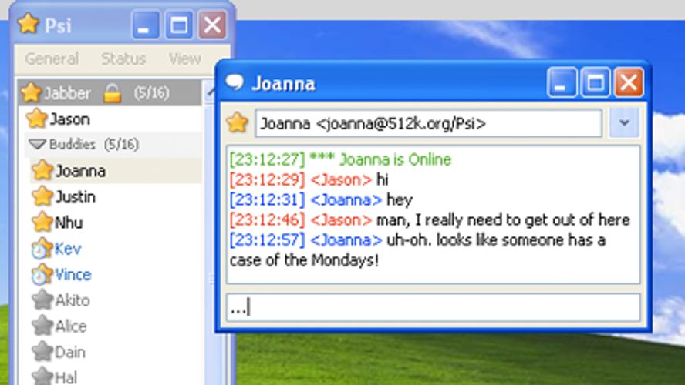The image size is (685, 385).
Task: Click the away-status clock icon next to Vince
Action: coord(42,275)
